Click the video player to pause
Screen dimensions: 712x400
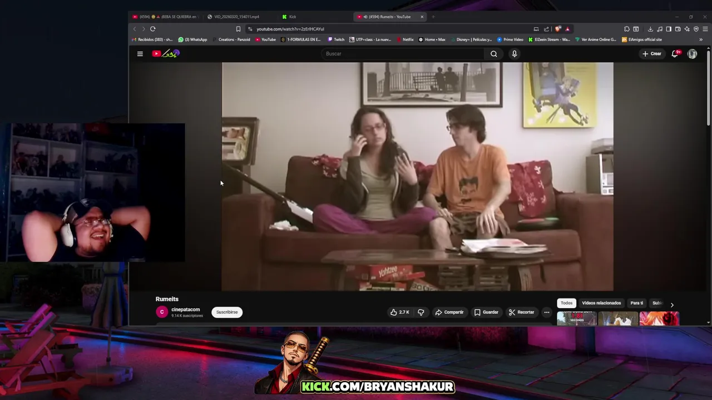(418, 176)
